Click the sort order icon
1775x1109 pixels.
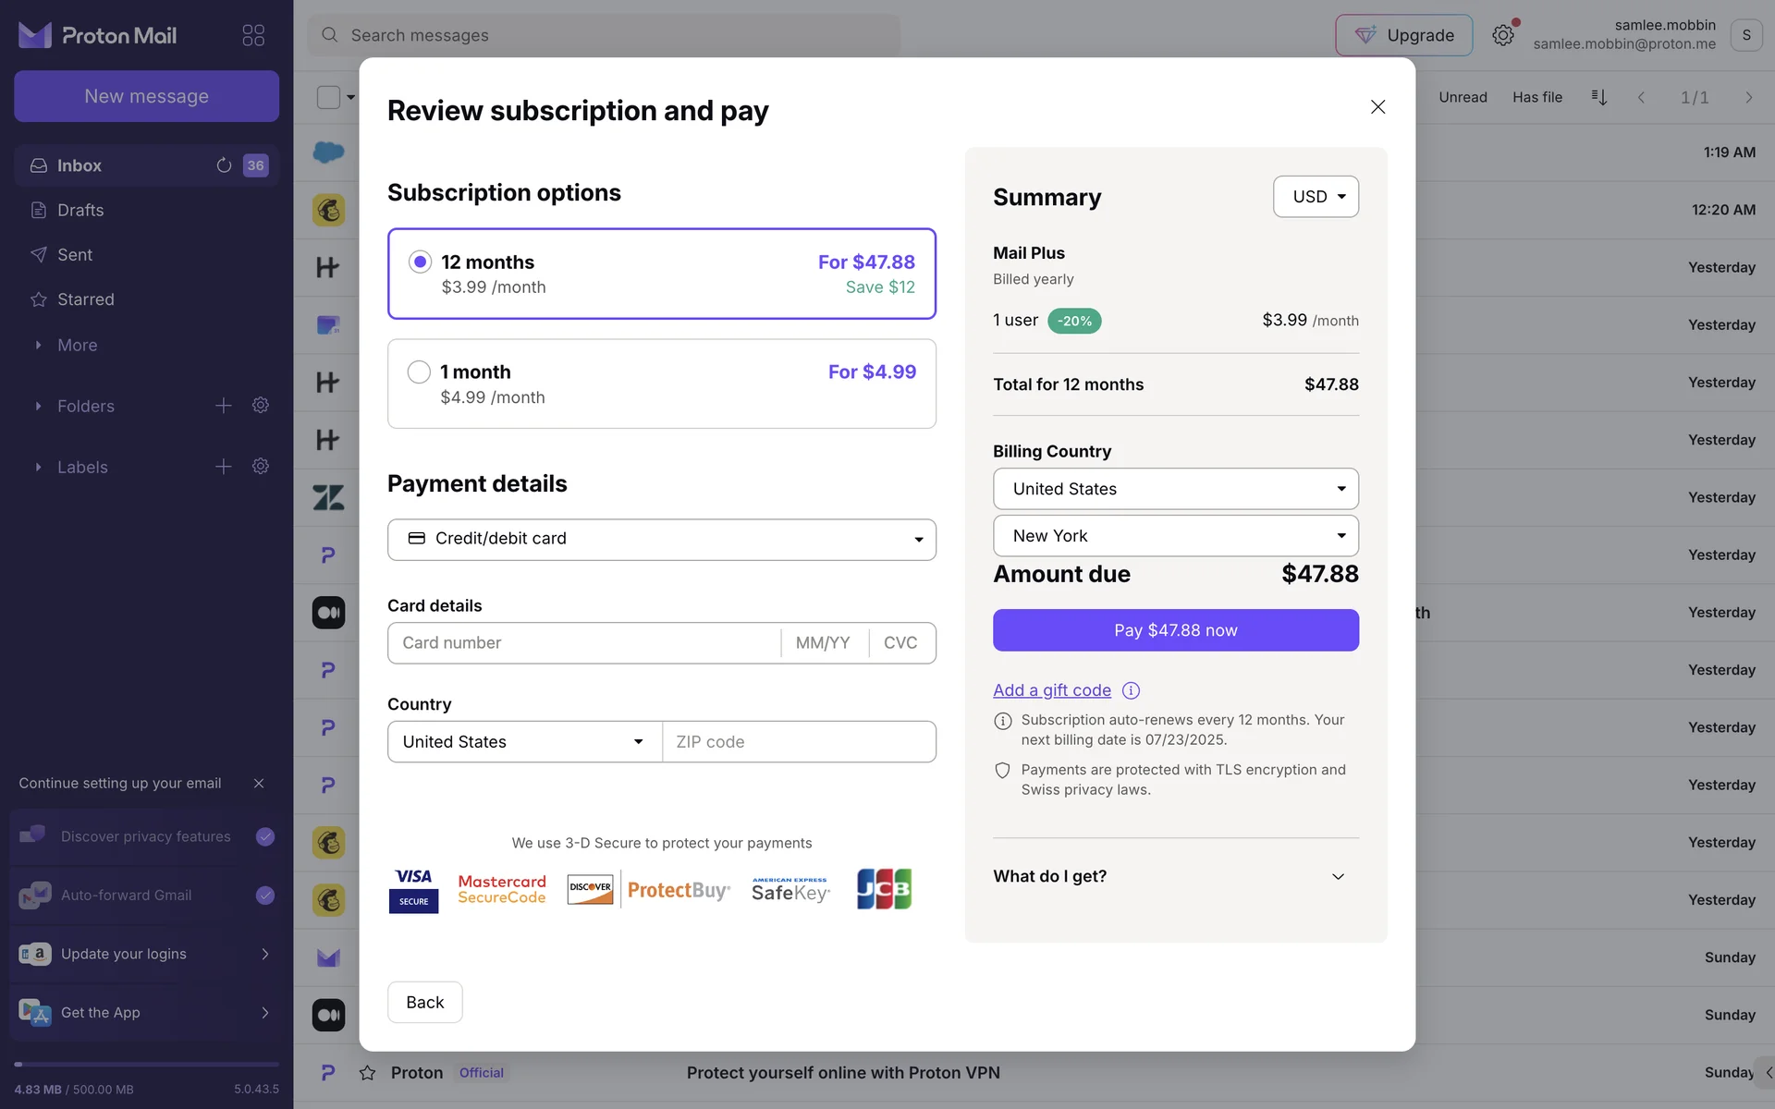(1598, 97)
